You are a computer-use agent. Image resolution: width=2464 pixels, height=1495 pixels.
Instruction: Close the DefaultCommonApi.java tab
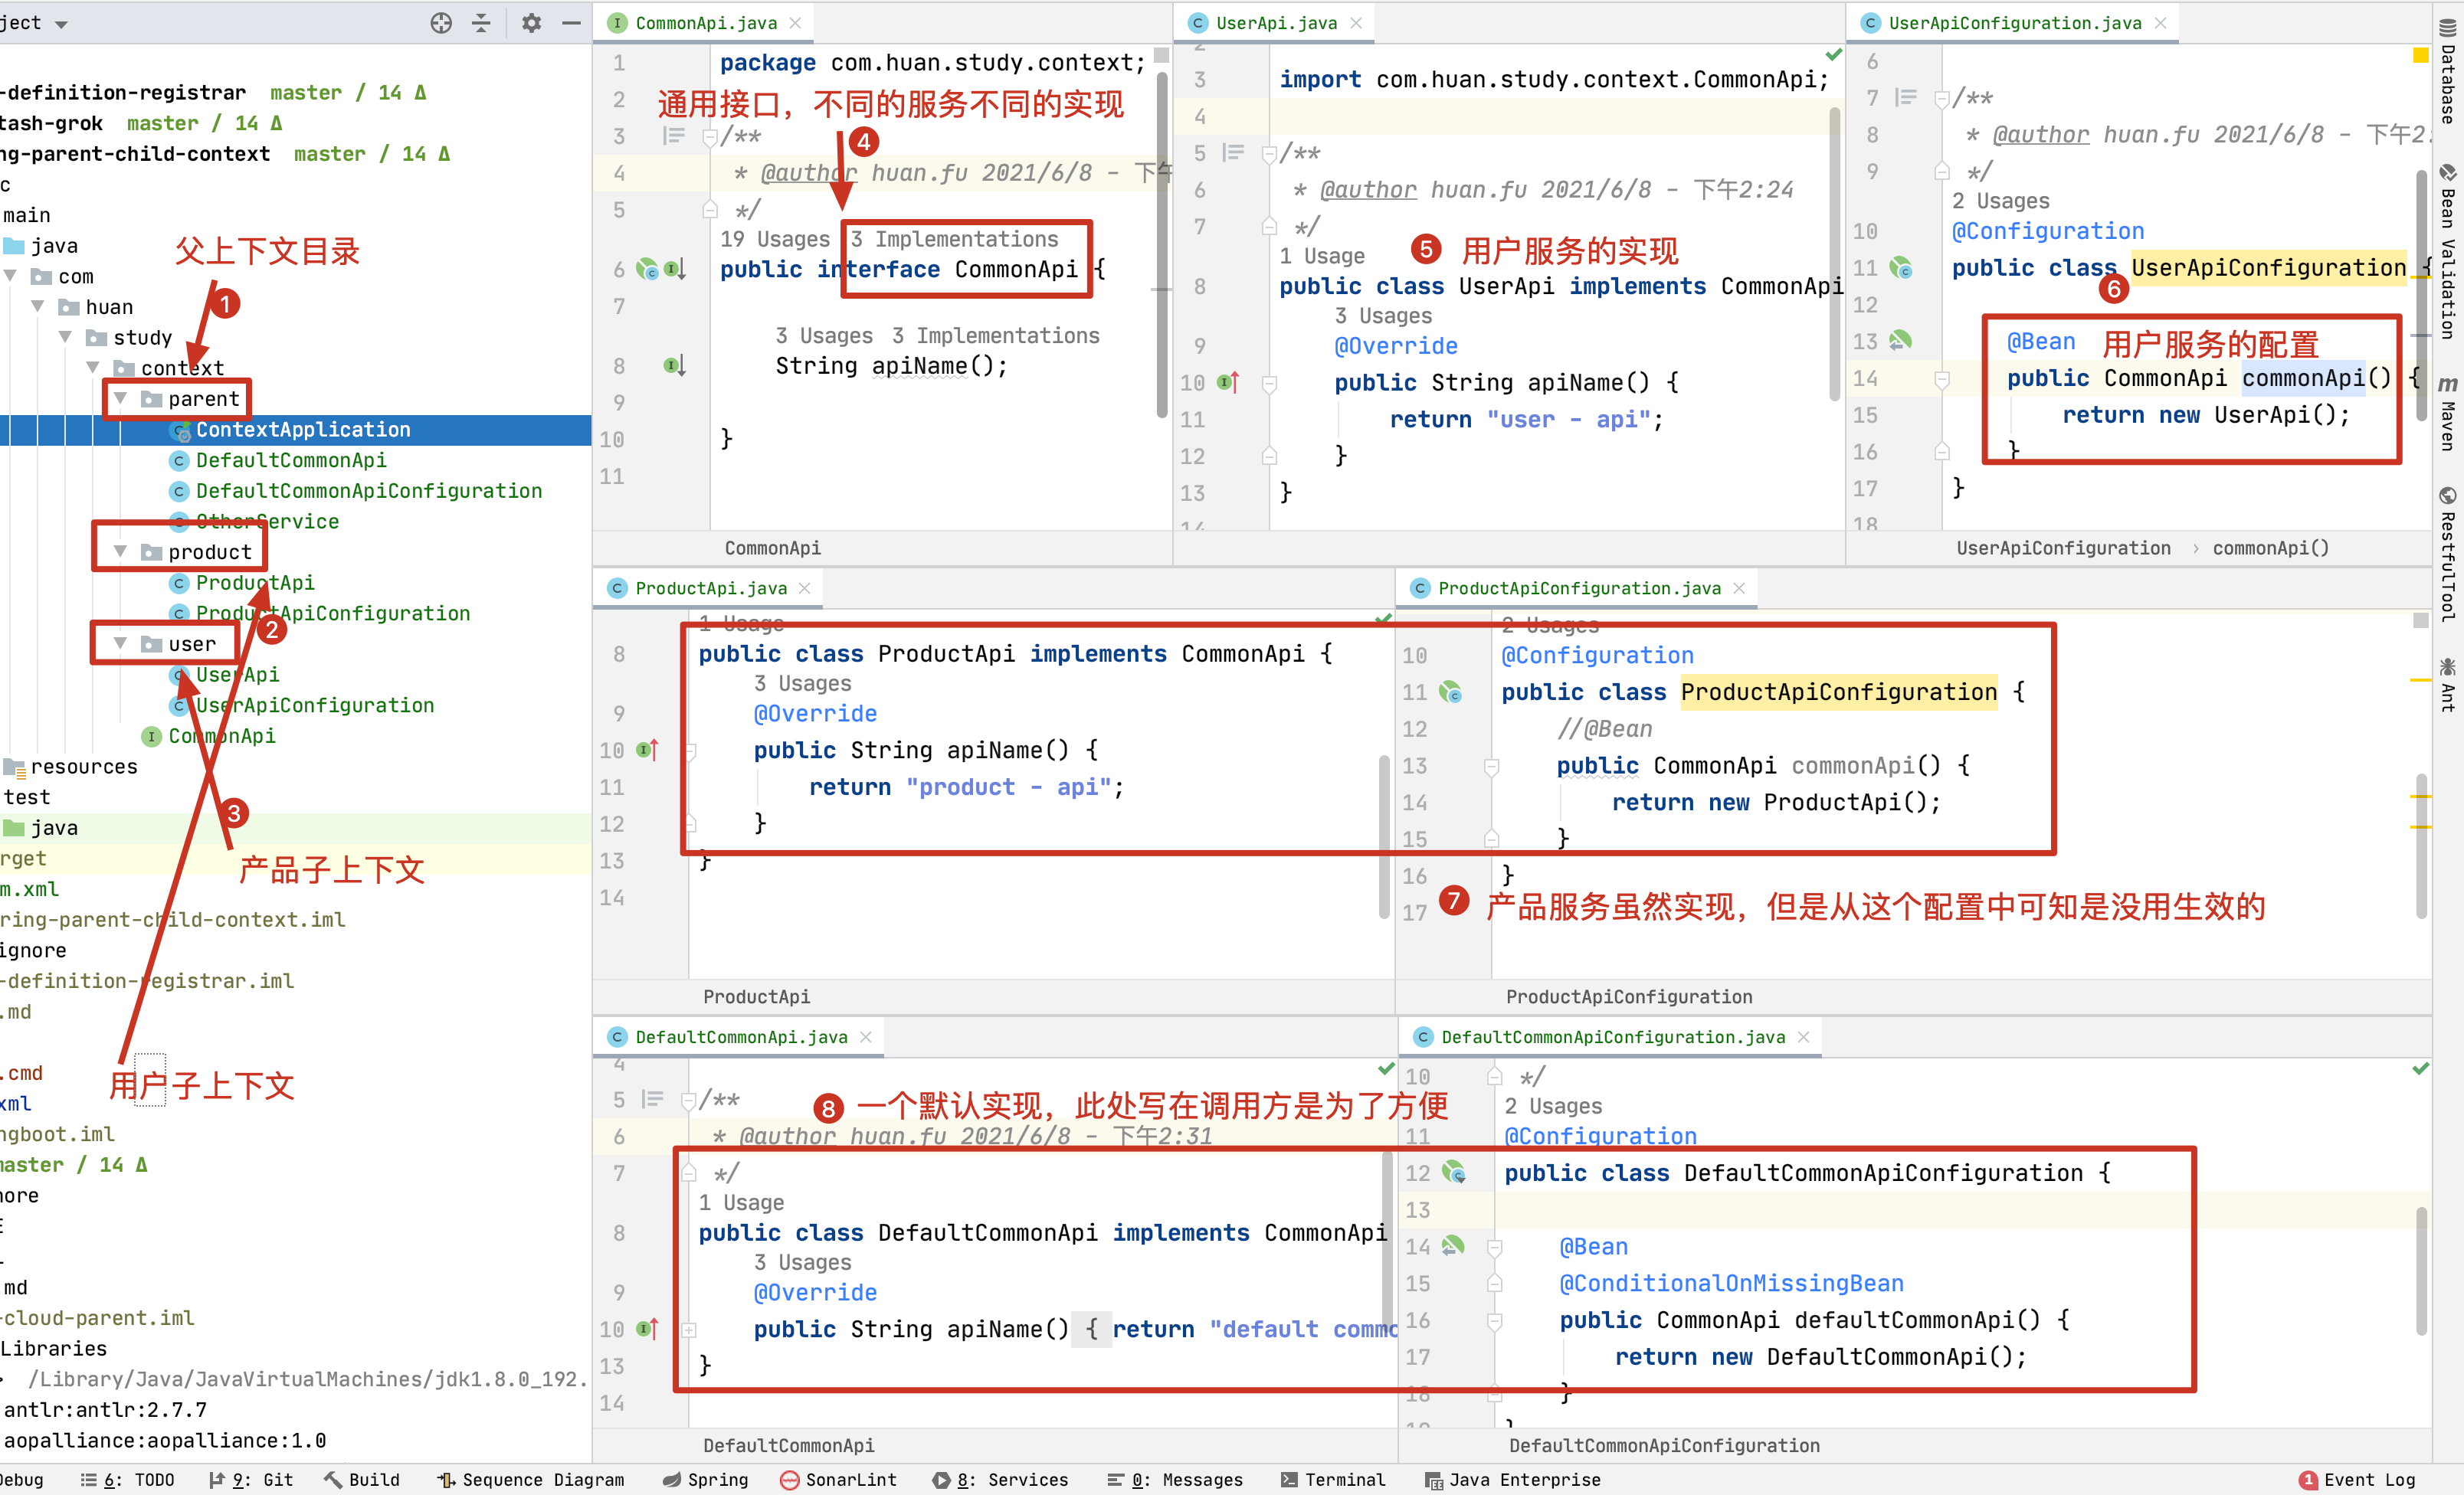coord(866,1036)
